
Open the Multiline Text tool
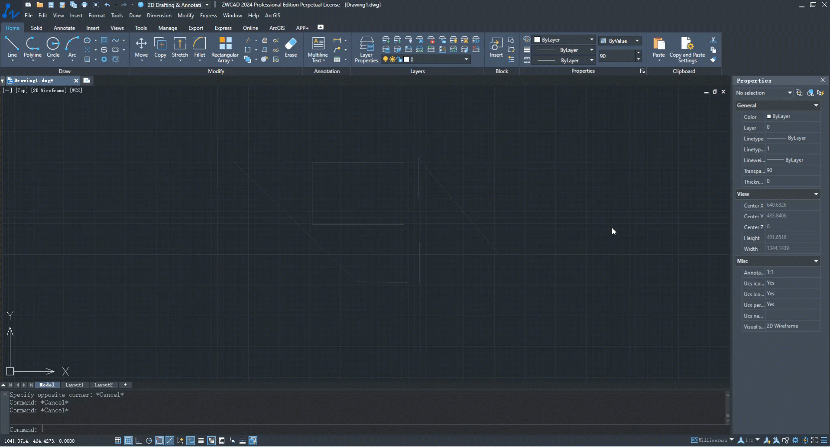pos(318,49)
